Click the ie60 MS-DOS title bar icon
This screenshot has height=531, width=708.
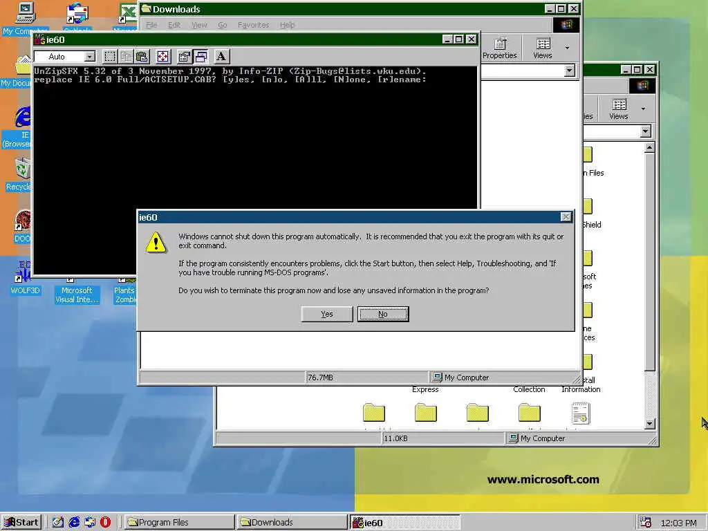39,39
